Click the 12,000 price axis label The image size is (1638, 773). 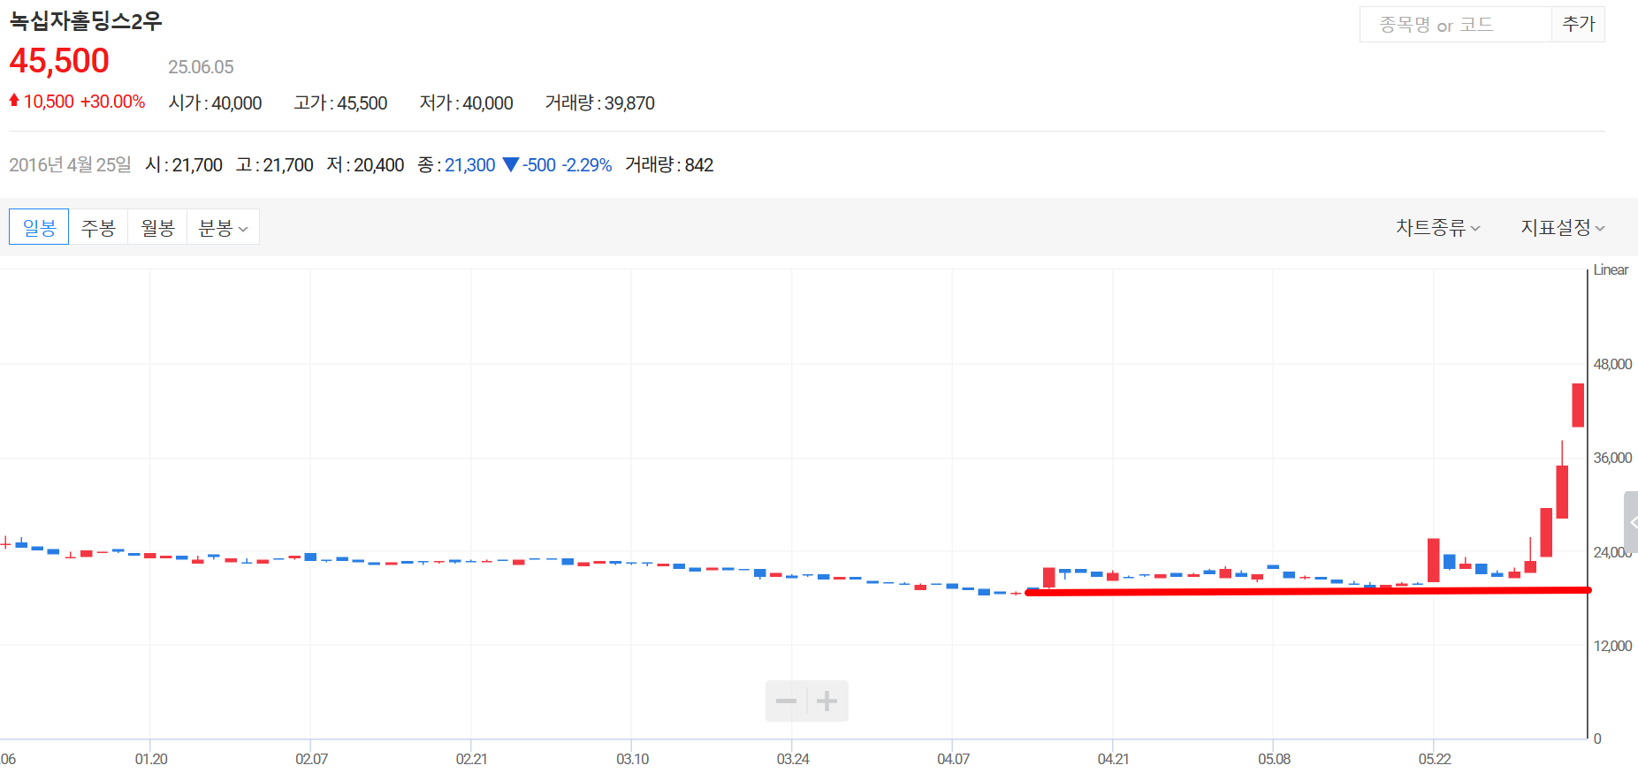click(x=1612, y=646)
